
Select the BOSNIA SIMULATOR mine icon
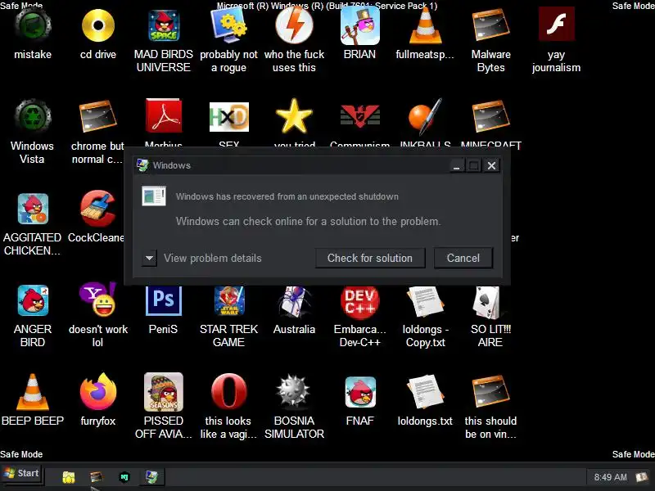pos(294,392)
